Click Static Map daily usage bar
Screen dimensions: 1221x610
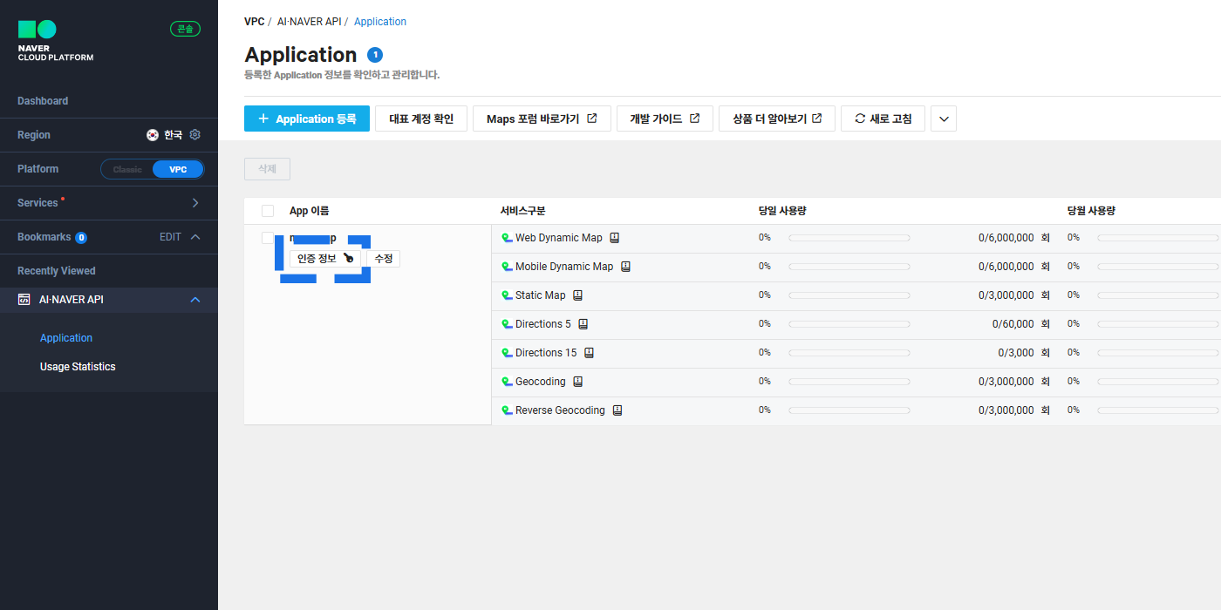pos(849,295)
